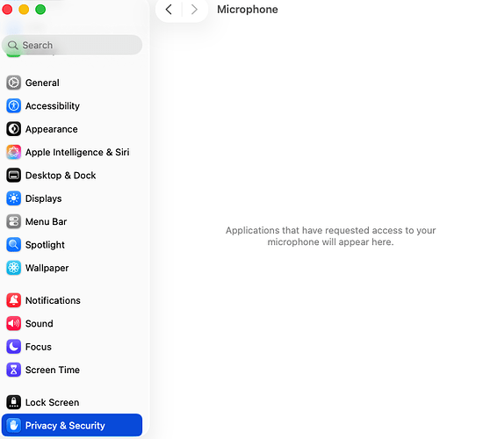
Task: Select the Privacy & Security item
Action: click(x=72, y=425)
